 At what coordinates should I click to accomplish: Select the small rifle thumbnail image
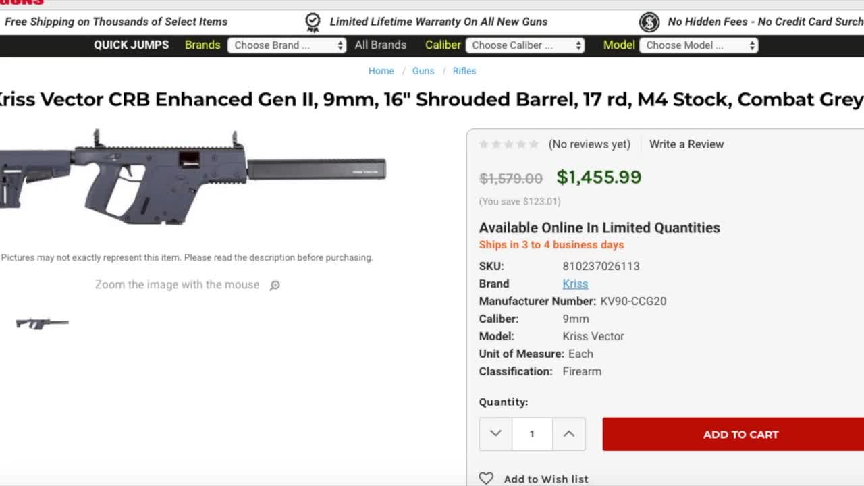click(x=42, y=323)
